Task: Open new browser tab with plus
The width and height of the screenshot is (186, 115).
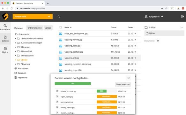Action: tap(48, 4)
